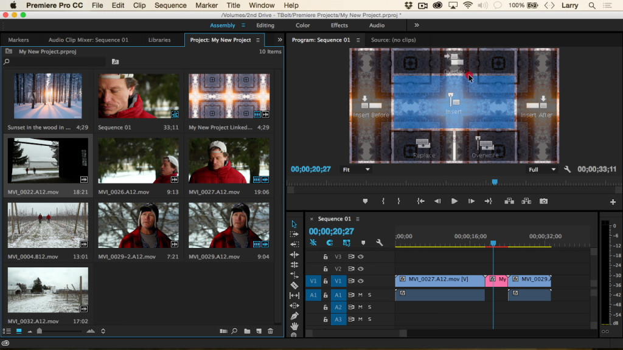
Task: Select the Slip tool
Action: coord(294,295)
